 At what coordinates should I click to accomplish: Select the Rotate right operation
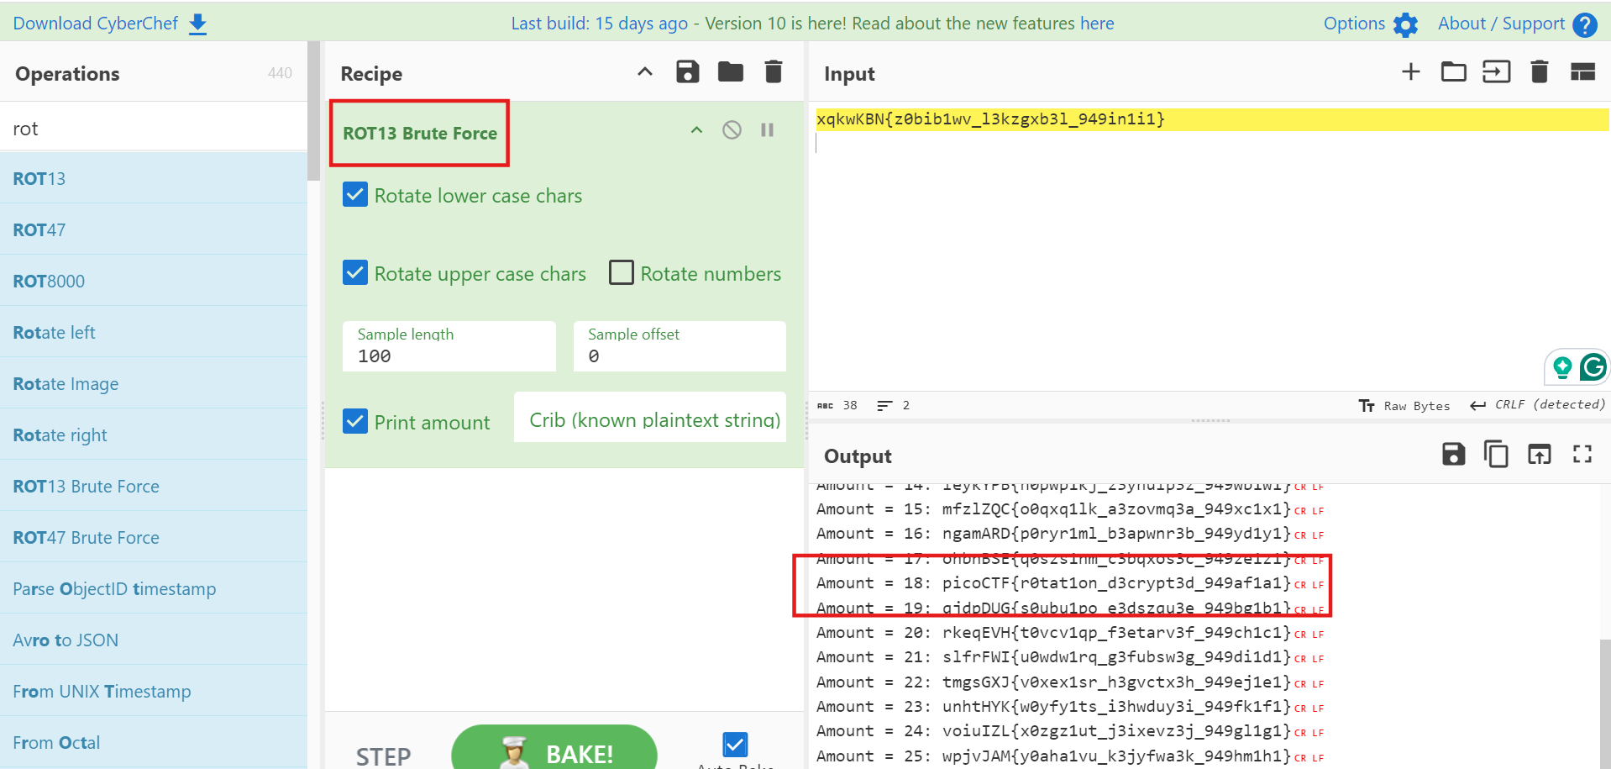[x=154, y=435]
